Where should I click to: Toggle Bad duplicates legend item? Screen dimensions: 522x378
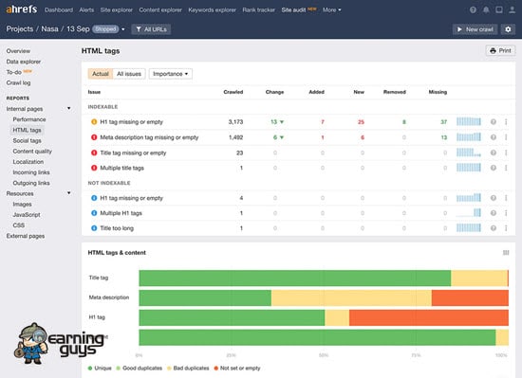[x=188, y=368]
